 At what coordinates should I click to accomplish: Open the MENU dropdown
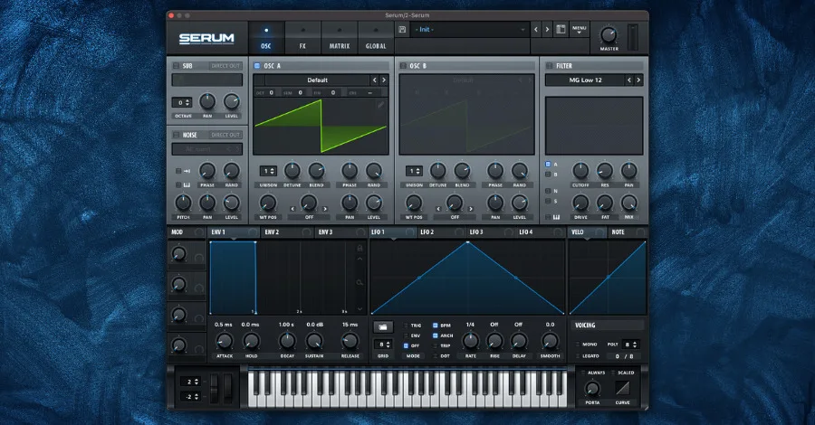[580, 30]
